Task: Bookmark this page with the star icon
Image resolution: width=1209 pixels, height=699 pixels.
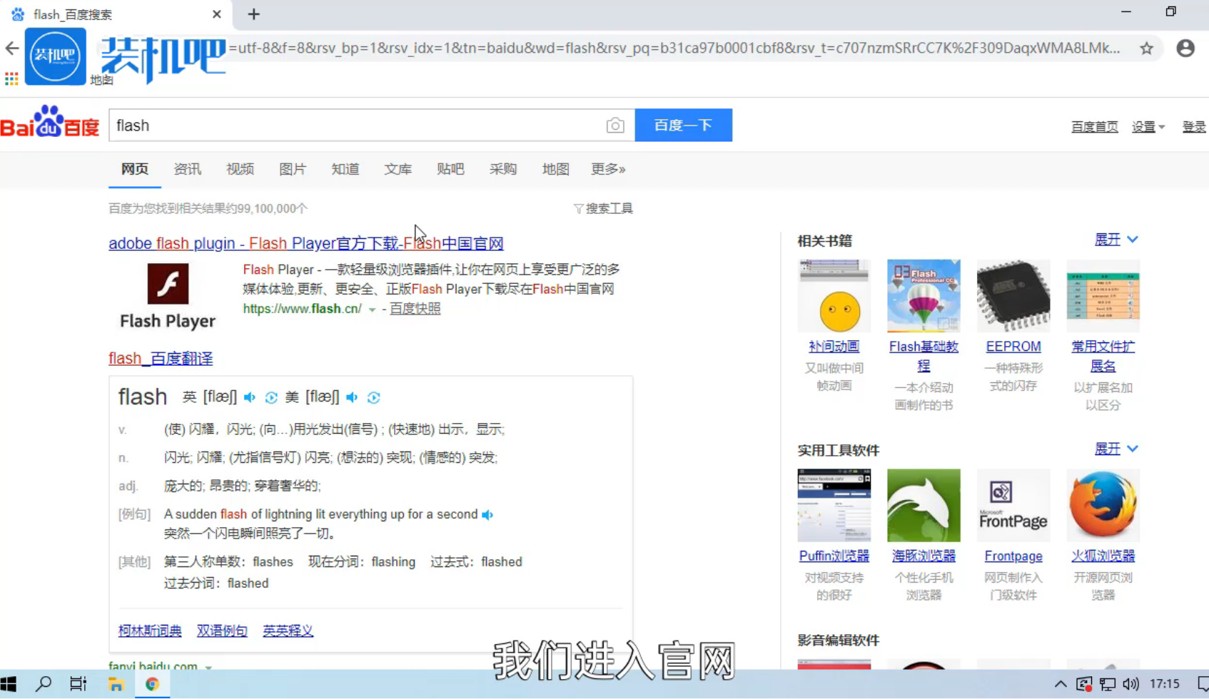Action: coord(1146,49)
